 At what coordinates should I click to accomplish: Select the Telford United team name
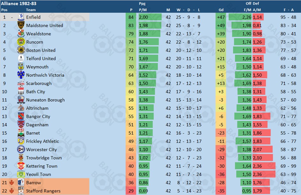pyautogui.click(x=41, y=58)
